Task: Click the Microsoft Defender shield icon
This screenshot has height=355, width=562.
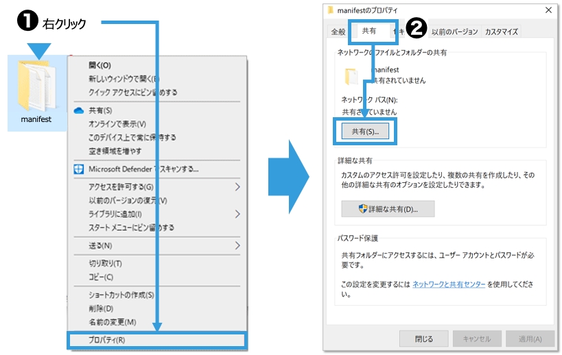Action: point(78,169)
